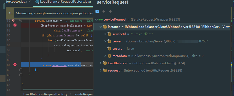Image resolution: width=234 pixels, height=96 pixels.
Task: Toggle the breakpoint on line 53
Action: (15, 25)
